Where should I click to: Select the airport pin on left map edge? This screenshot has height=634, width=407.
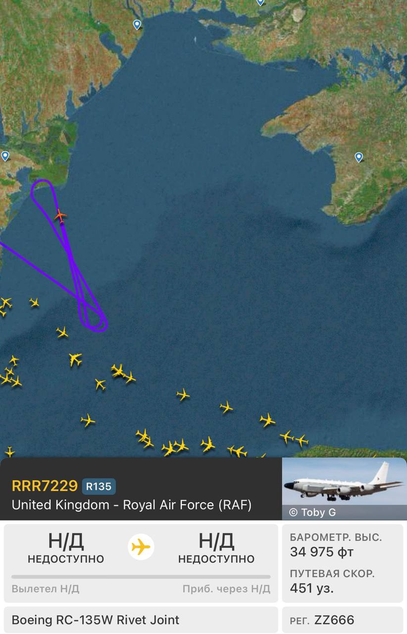(5, 156)
